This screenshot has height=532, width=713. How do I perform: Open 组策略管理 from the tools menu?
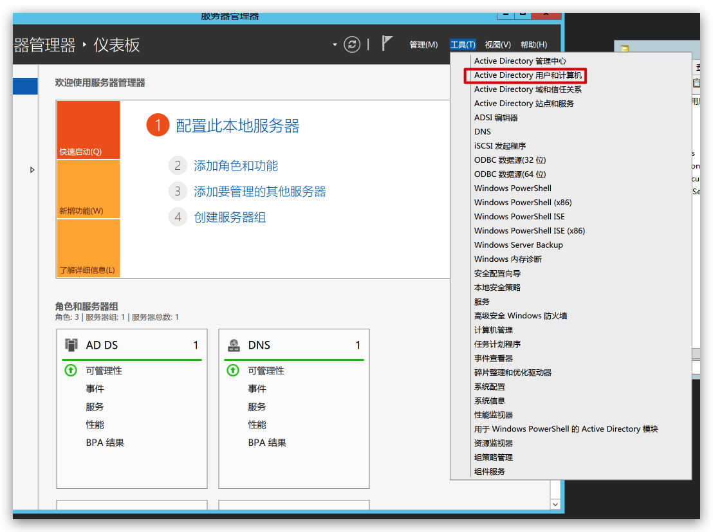click(493, 457)
